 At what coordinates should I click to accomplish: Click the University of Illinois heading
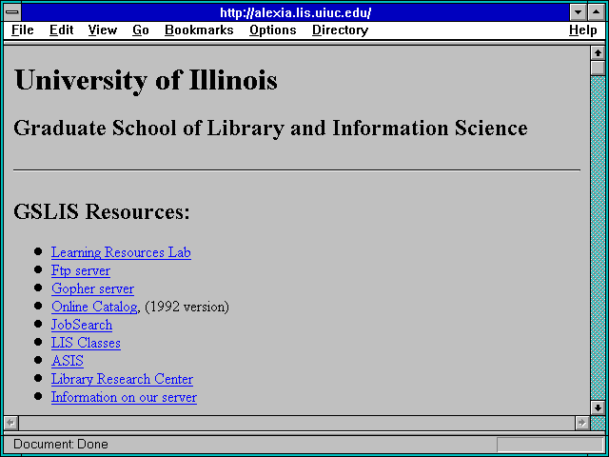point(146,80)
